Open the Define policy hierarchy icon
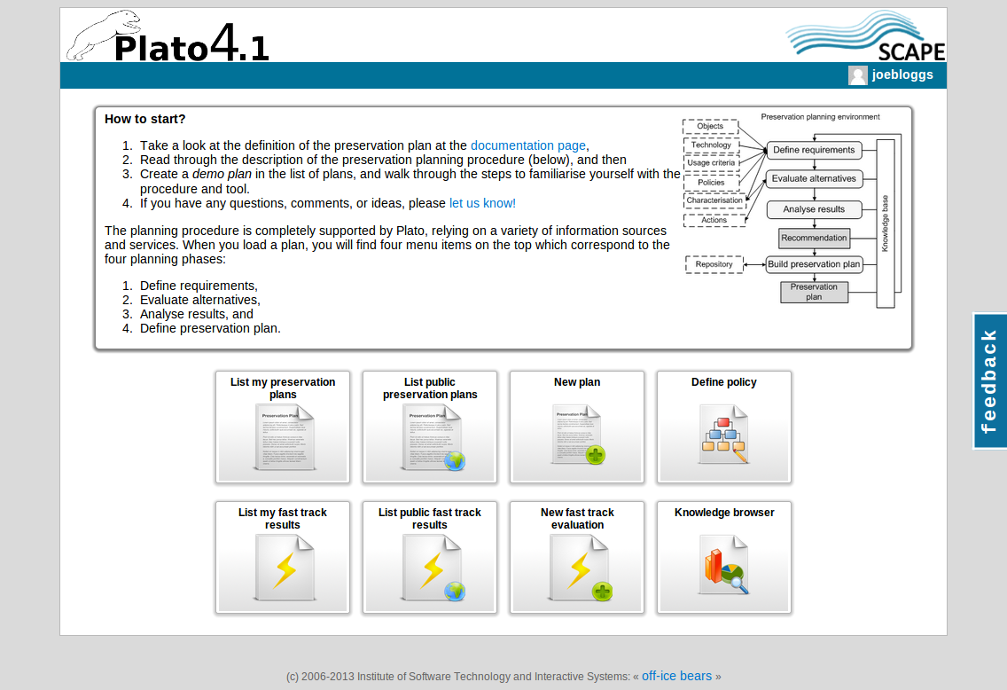 pyautogui.click(x=723, y=434)
